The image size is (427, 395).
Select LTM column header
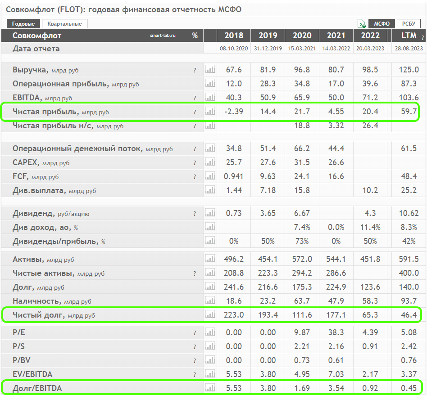(x=409, y=36)
